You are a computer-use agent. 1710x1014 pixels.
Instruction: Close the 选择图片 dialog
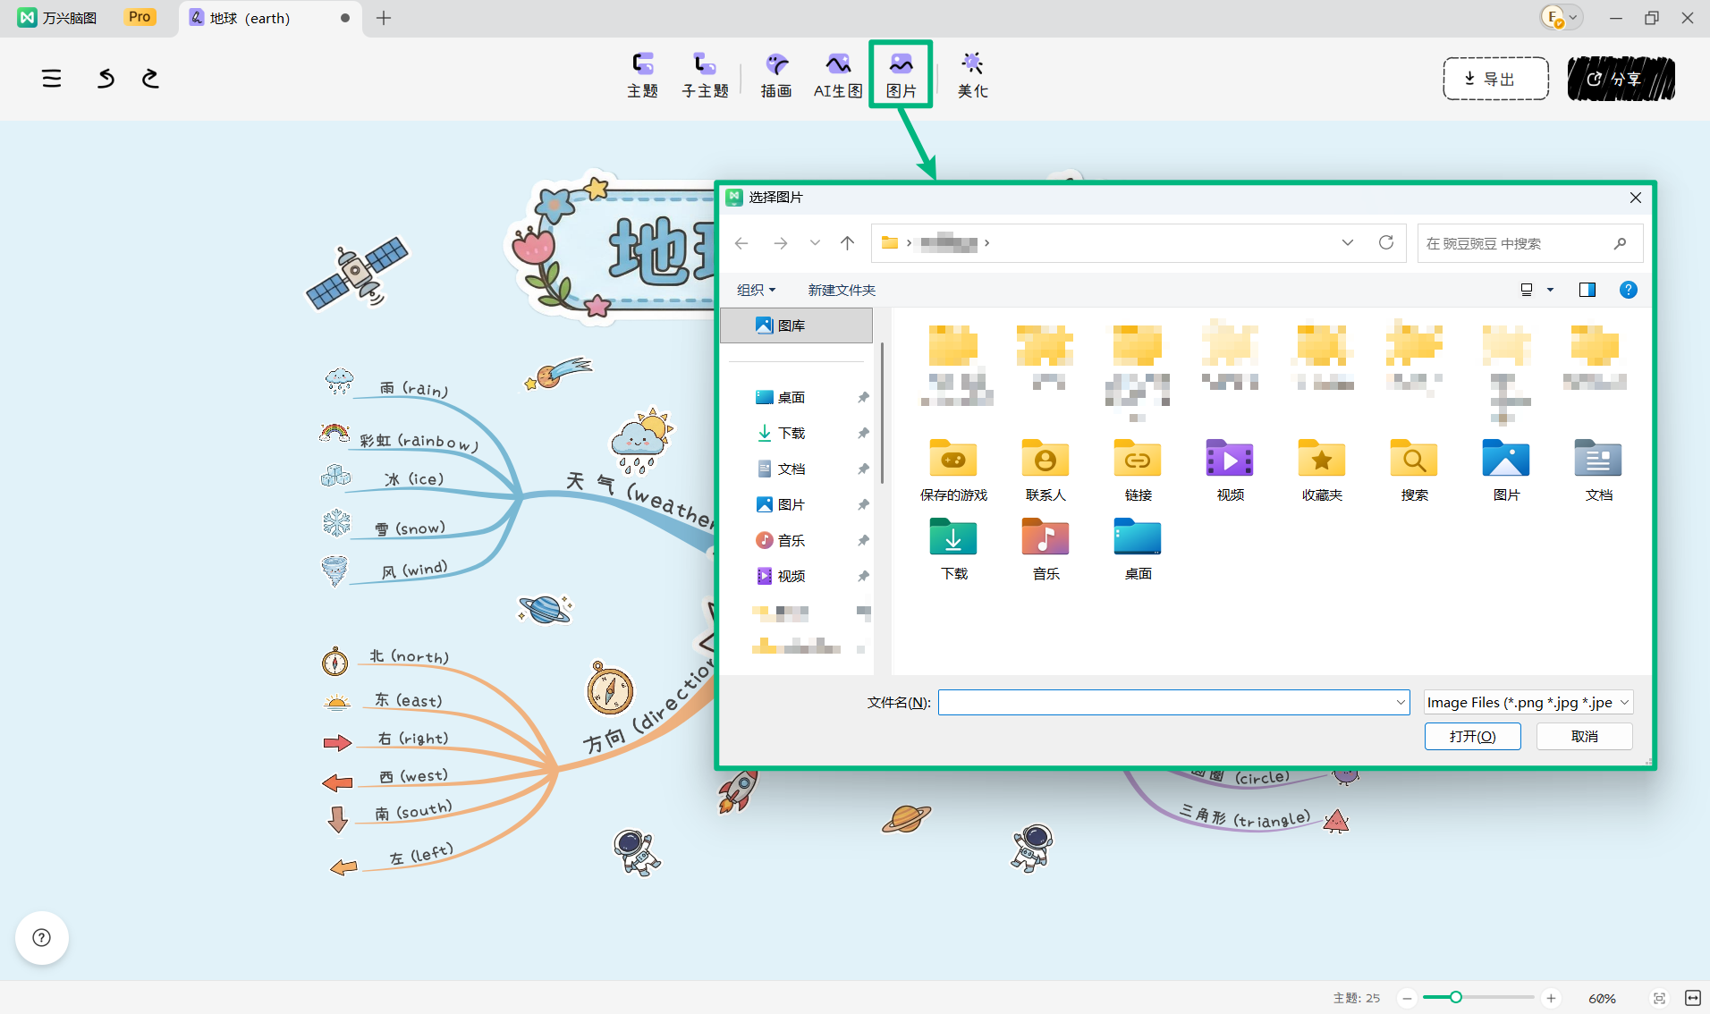point(1635,198)
